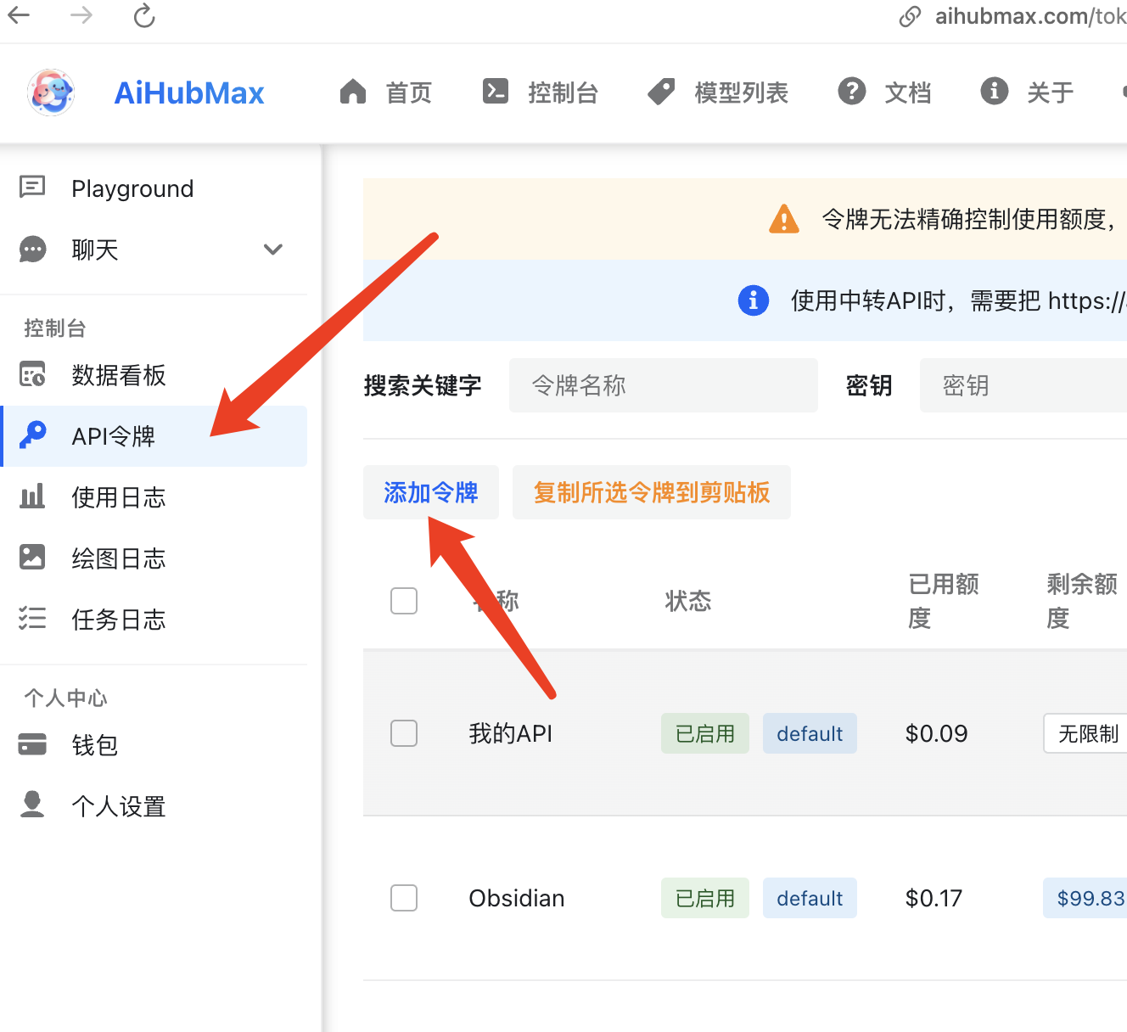Open 任务日志 task log in the sidebar

tap(118, 620)
